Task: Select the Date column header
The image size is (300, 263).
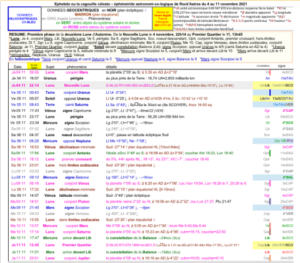Action: 17,67
